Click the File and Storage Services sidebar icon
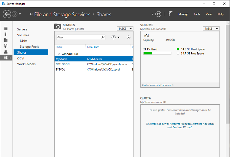Screen dimensions: 230x157 click(x=6, y=58)
